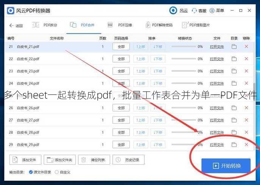Select row 白皮书_22.pdf file name

click(x=28, y=59)
